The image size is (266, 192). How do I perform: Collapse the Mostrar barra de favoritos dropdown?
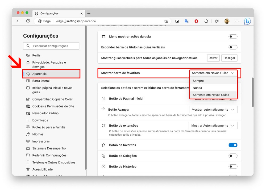[x=213, y=73]
